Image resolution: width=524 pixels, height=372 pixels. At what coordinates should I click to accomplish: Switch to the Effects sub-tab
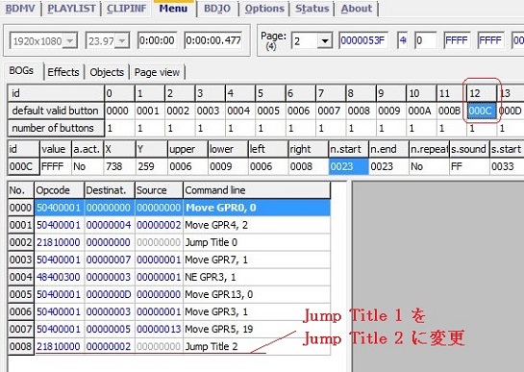point(63,72)
